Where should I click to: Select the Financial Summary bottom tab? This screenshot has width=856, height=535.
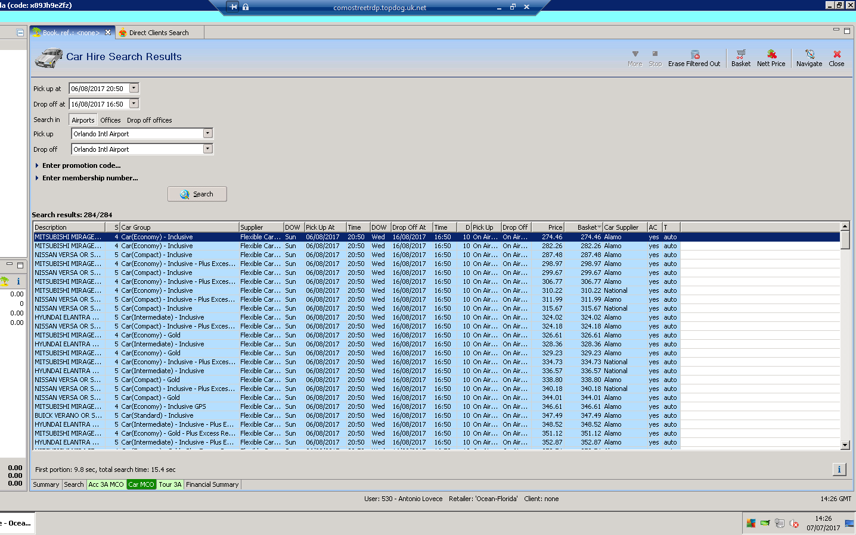212,484
